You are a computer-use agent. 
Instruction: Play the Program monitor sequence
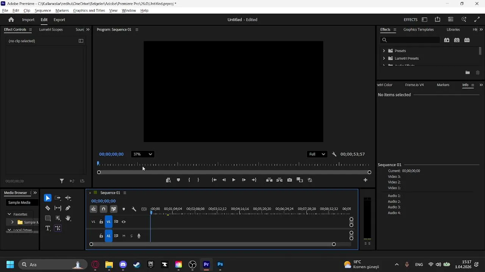tap(234, 180)
